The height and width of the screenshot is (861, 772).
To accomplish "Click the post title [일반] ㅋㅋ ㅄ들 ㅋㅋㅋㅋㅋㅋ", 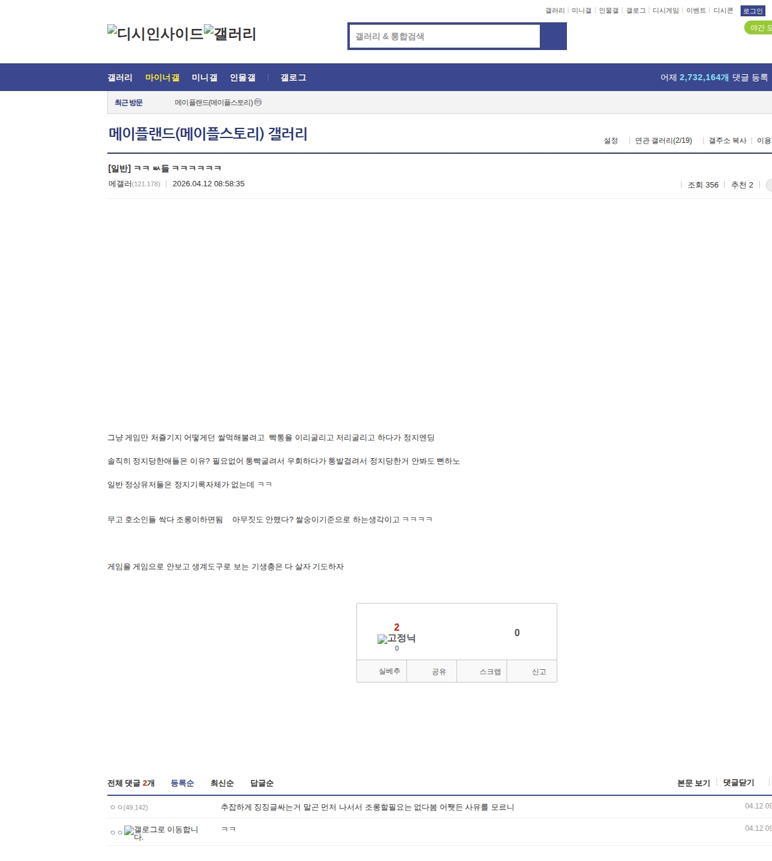I will (x=164, y=168).
